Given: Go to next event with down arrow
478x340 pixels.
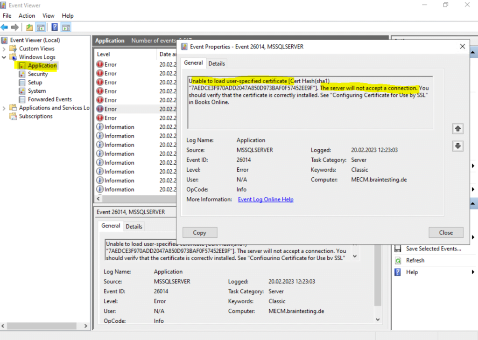Looking at the screenshot, I should (x=457, y=146).
